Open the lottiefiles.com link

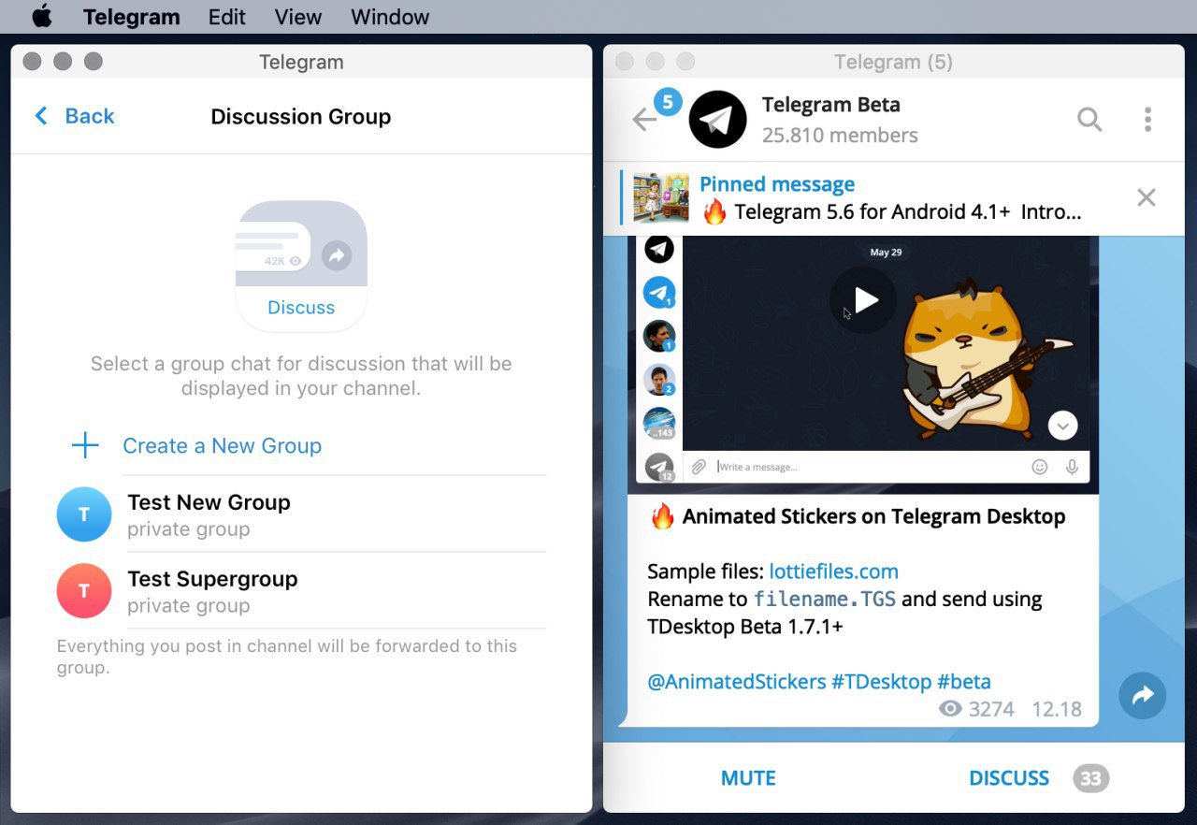click(x=834, y=572)
